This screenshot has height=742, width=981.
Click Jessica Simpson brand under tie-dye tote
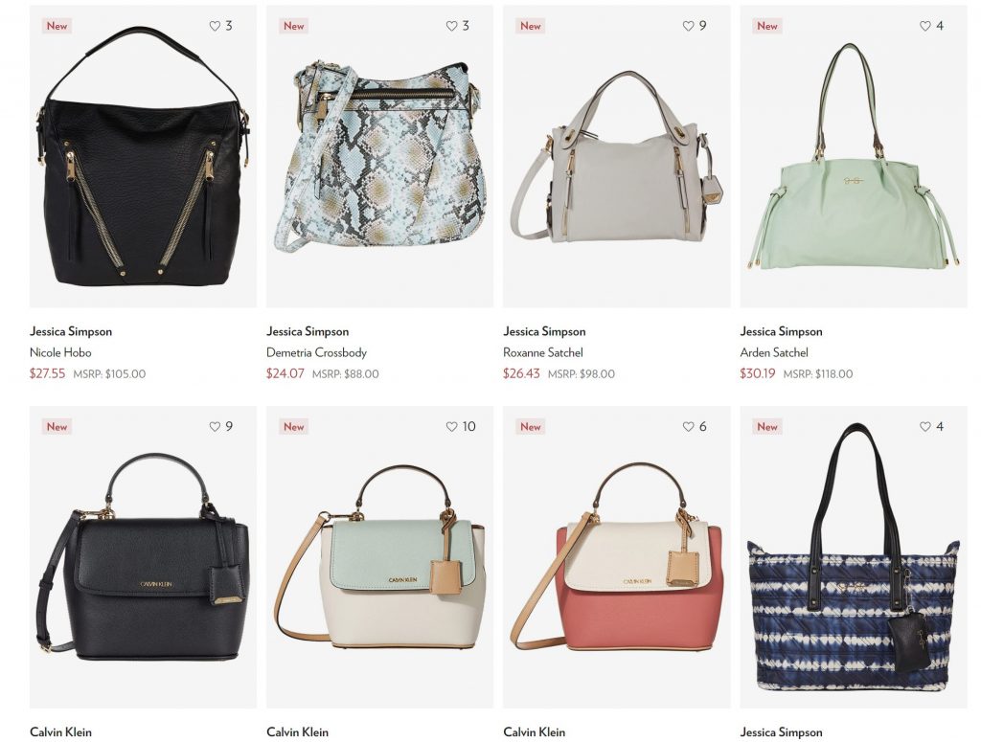(782, 732)
